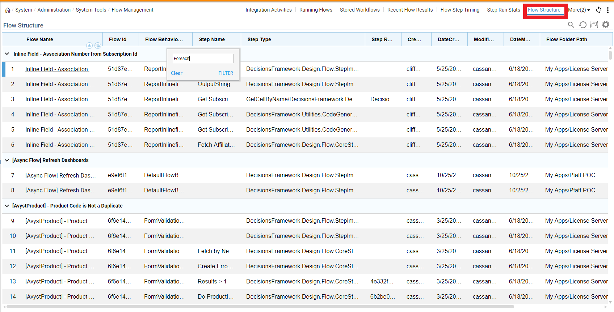Open the Stored Workflows tab
This screenshot has width=614, height=312.
pos(360,10)
